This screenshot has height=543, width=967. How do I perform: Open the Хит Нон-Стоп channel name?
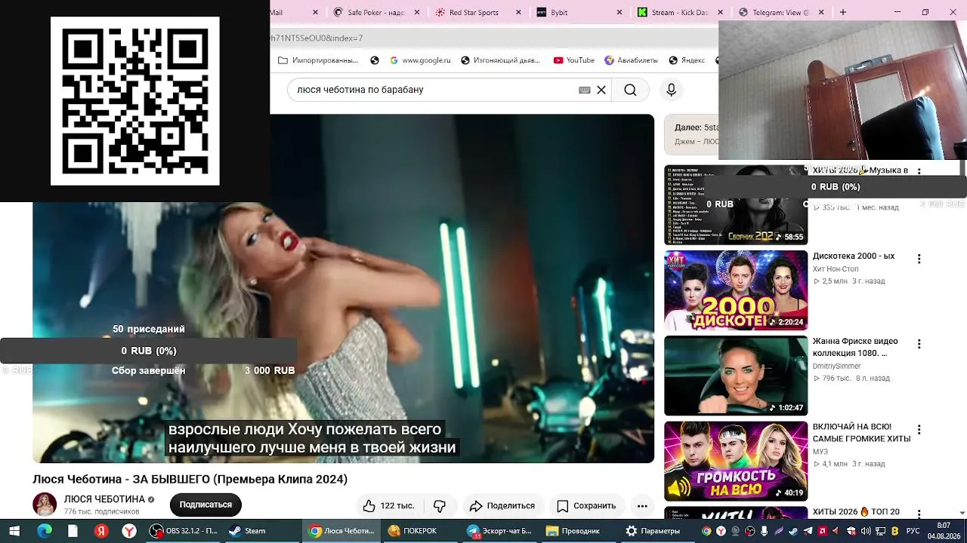click(836, 269)
